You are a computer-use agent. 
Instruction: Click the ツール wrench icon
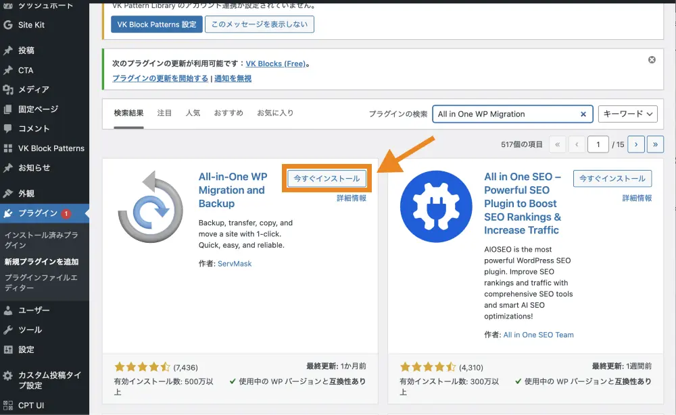pos(8,330)
